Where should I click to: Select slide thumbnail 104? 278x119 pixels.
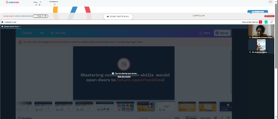[x=43, y=107]
